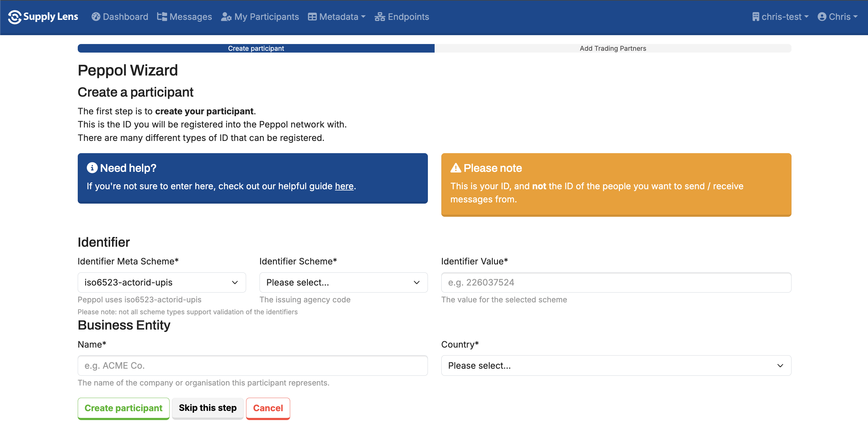The width and height of the screenshot is (868, 428).
Task: Click the Add Trading Partners progress step
Action: (613, 48)
